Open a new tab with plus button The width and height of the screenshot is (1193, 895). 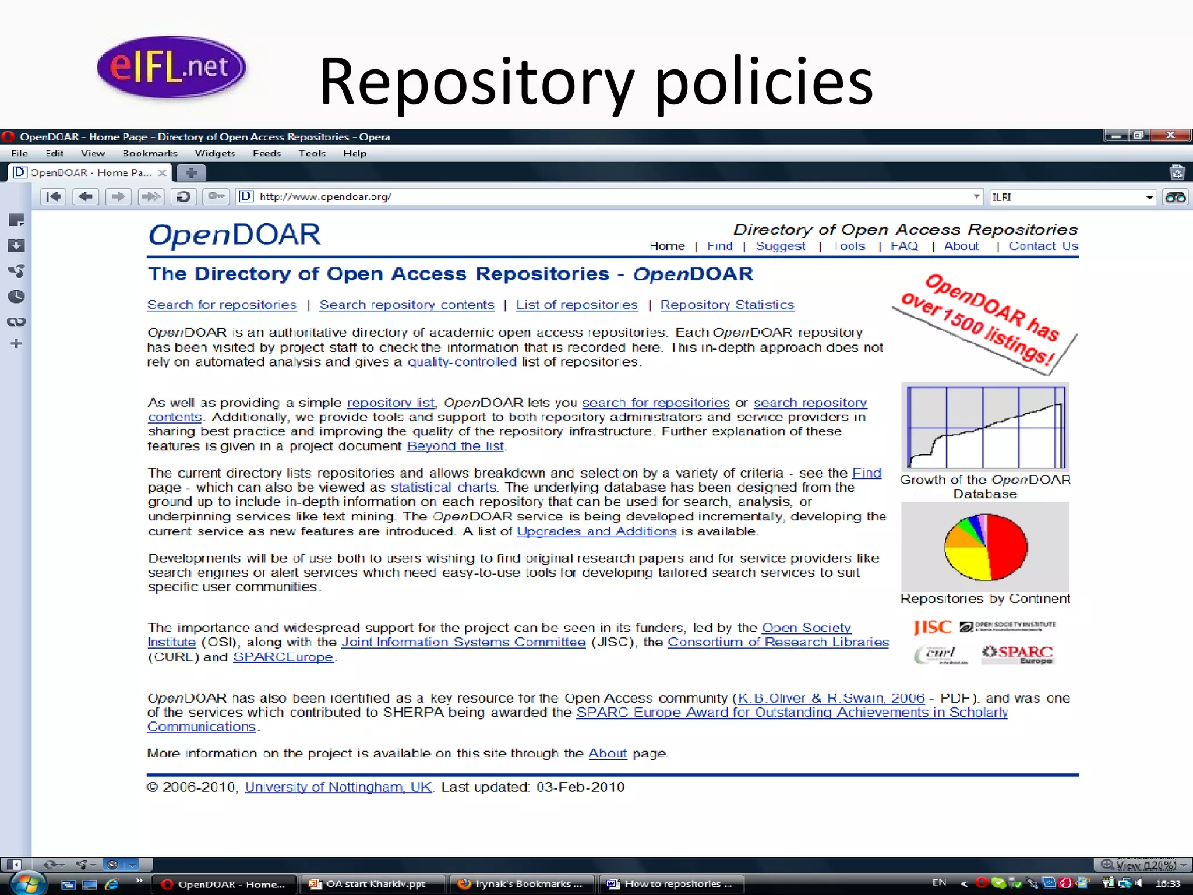click(191, 173)
